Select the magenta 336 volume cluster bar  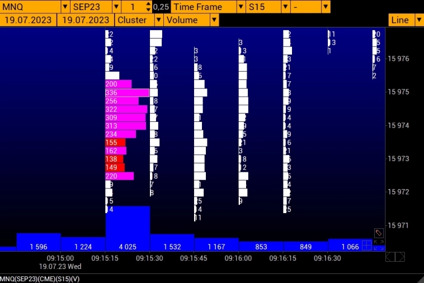[127, 93]
